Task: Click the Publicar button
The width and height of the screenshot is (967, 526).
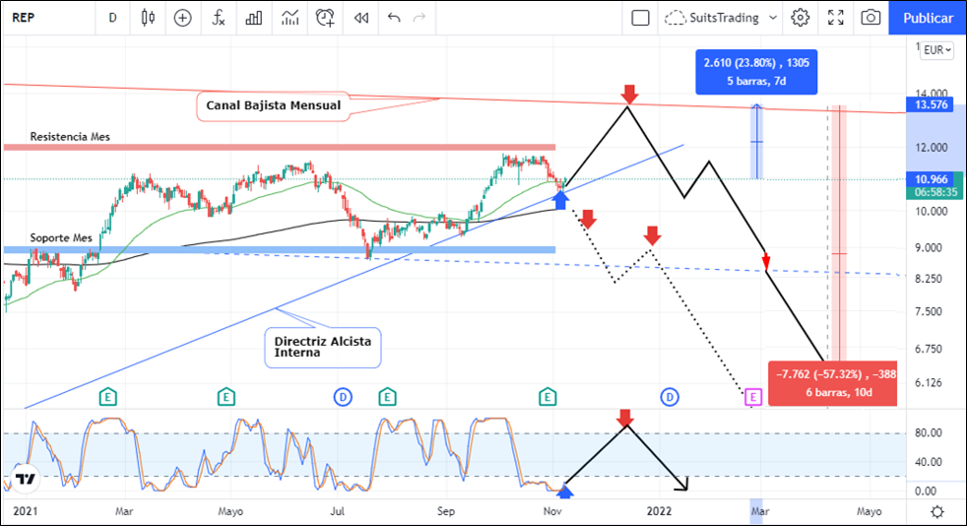Action: 928,18
